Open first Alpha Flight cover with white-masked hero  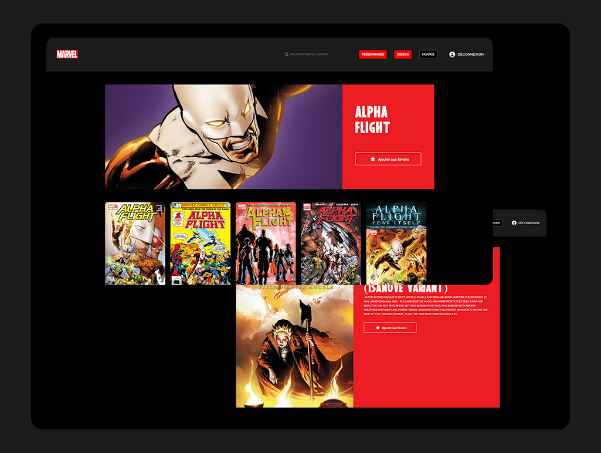pyautogui.click(x=135, y=244)
